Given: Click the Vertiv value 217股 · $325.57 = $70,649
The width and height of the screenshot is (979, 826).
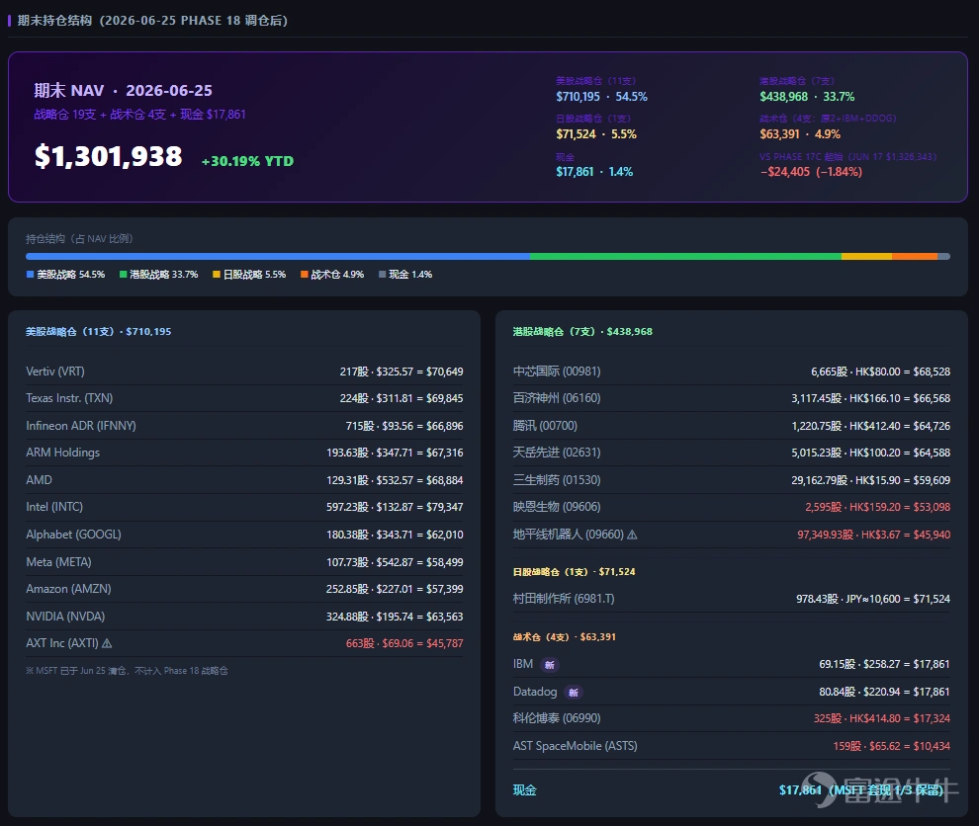Looking at the screenshot, I should coord(401,372).
